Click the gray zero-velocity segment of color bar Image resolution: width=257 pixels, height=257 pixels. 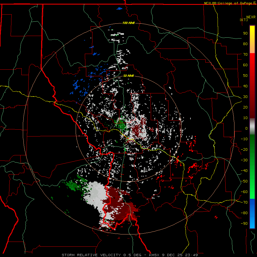coord(252,127)
